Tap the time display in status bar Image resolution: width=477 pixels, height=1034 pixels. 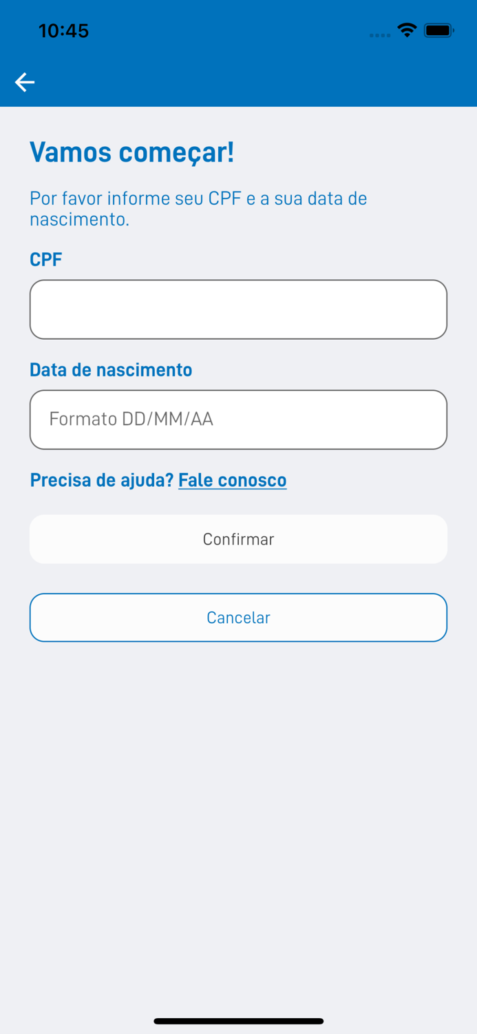[64, 30]
